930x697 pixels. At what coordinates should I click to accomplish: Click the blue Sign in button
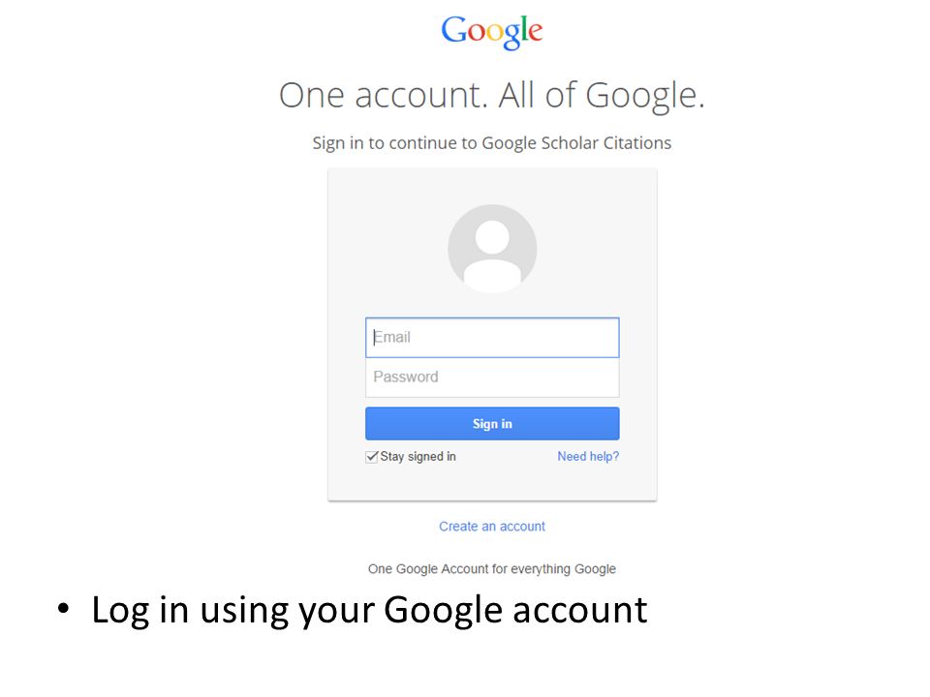[492, 424]
